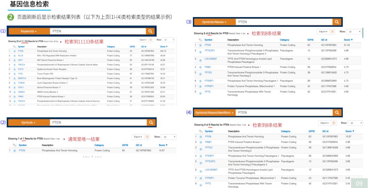Expand the TP53 row plus icon
Viewport: 376px width, 188px height.
(x=14, y=74)
